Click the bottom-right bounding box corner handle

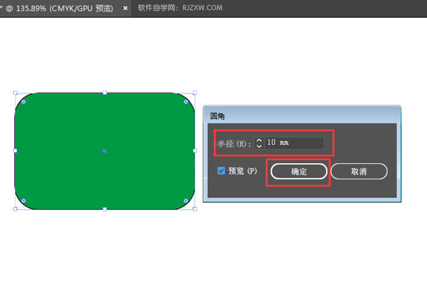pos(195,209)
